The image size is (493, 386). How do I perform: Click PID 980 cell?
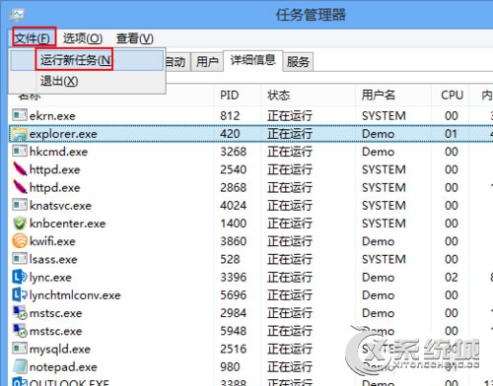[230, 367]
